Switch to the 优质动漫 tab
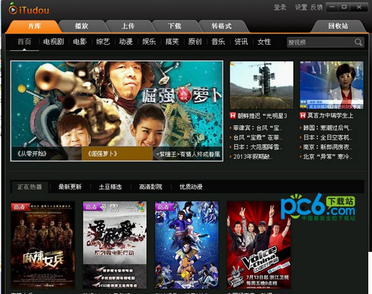This screenshot has width=372, height=294. coord(191,187)
